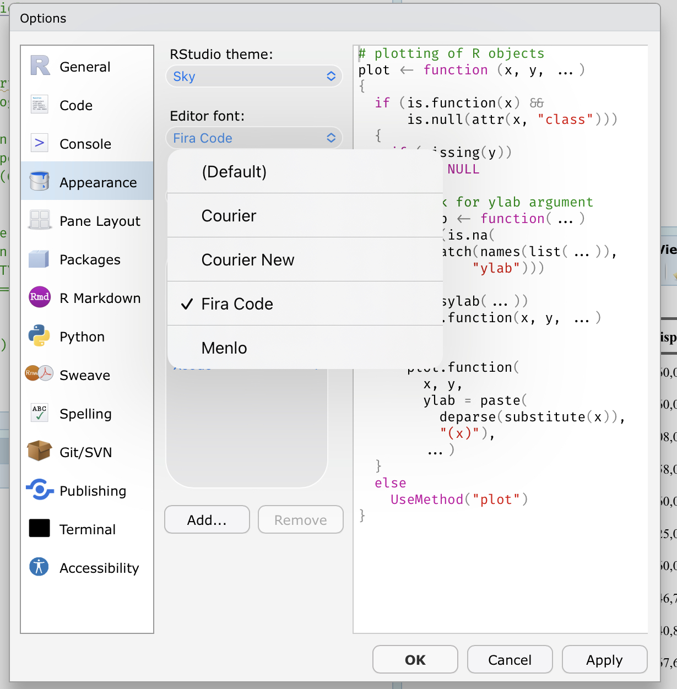Open the Pane Layout section

(39, 220)
